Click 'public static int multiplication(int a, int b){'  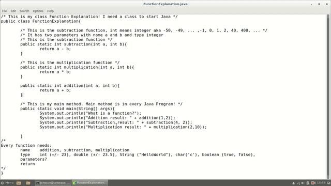tap(77, 67)
